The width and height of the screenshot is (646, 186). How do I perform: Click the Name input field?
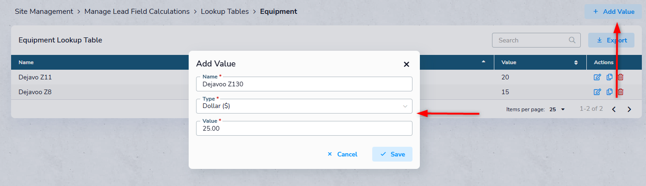pos(304,84)
